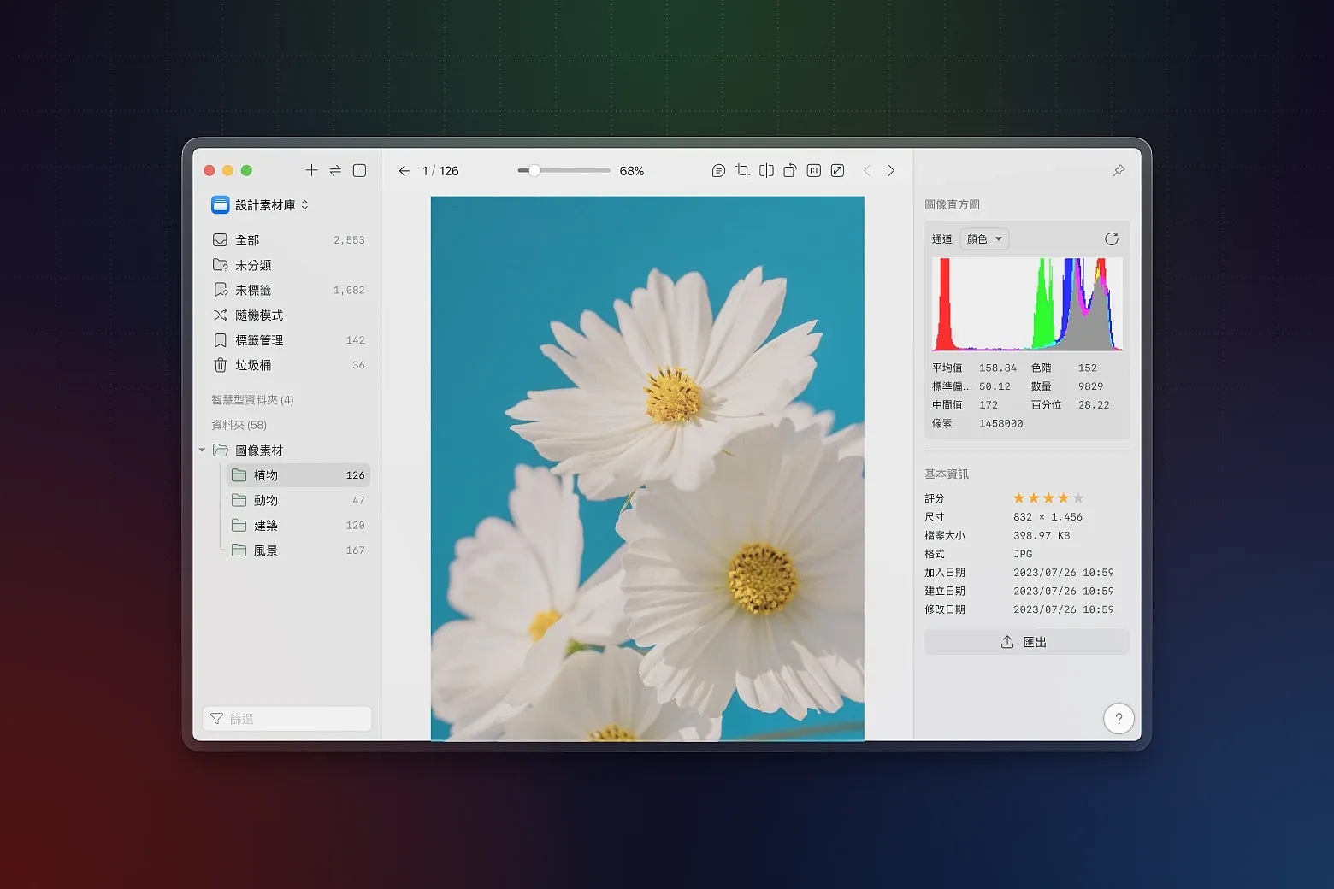Set the rating to one star
Image resolution: width=1334 pixels, height=889 pixels.
click(x=1019, y=498)
